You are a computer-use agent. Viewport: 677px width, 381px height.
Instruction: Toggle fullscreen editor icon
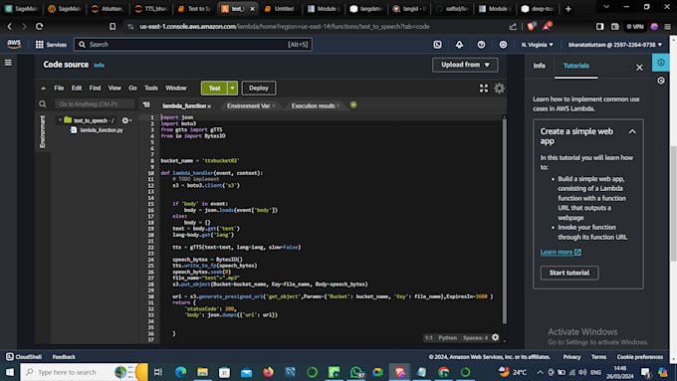coord(484,89)
